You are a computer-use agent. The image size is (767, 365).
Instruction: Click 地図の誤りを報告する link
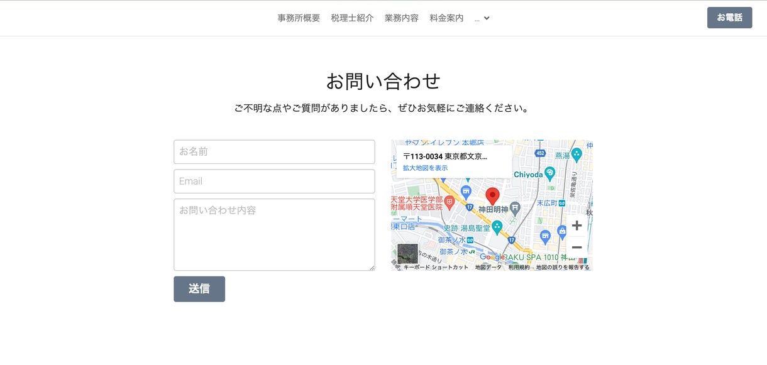click(x=563, y=267)
